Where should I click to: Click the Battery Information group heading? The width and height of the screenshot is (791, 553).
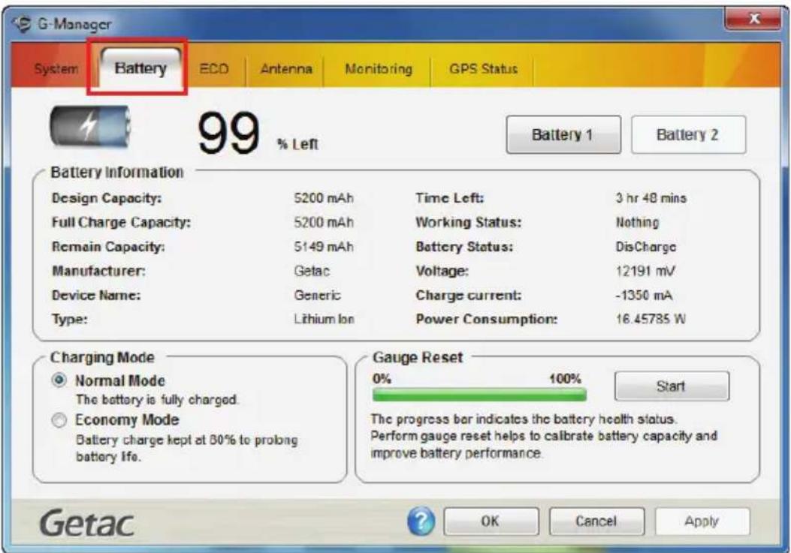117,173
